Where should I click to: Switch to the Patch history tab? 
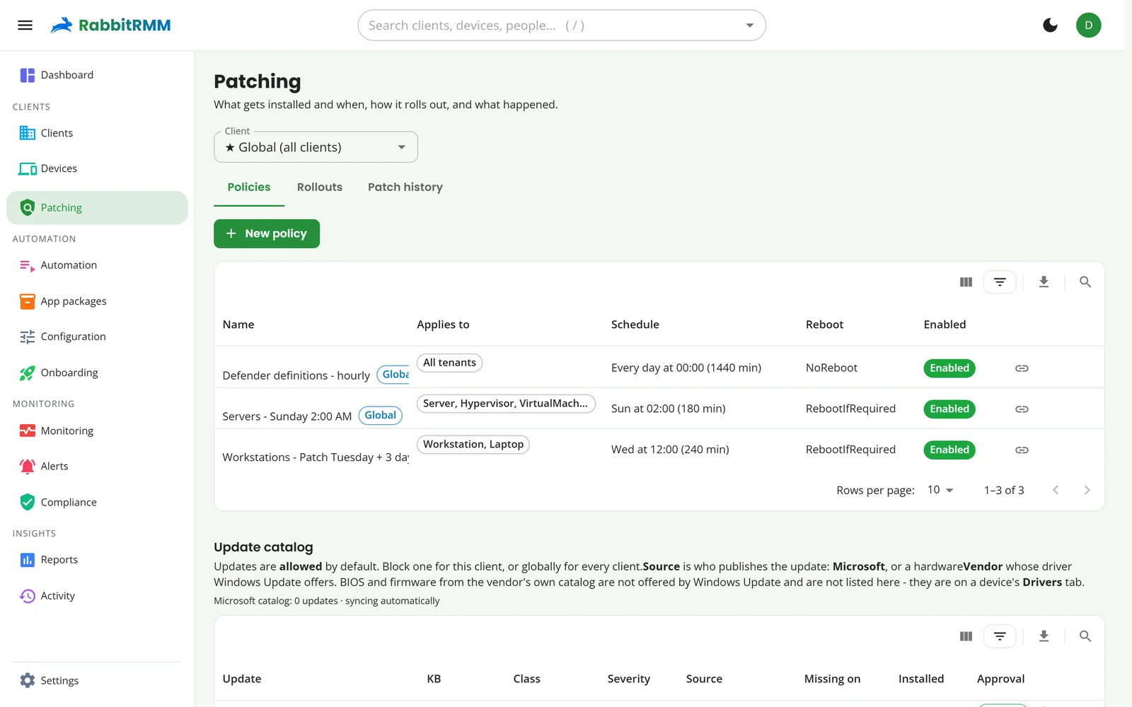coord(405,187)
